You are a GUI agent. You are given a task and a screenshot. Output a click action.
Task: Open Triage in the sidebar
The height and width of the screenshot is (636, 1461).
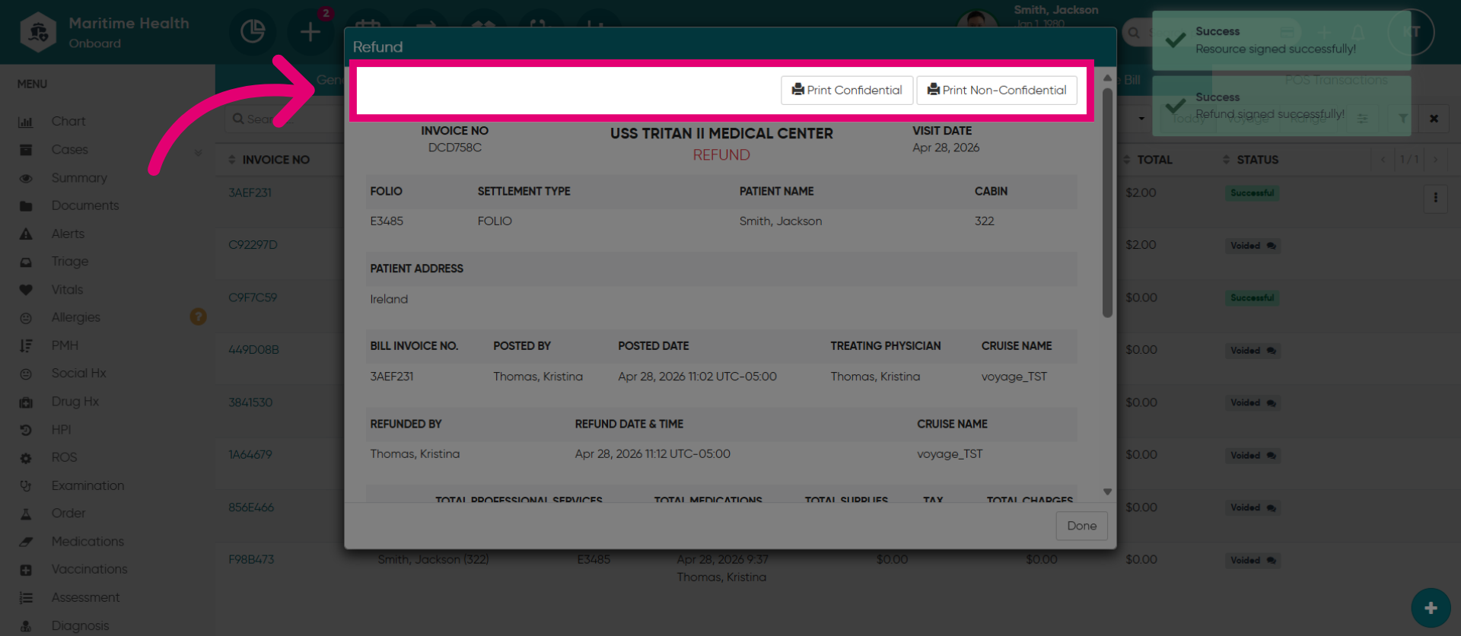(x=70, y=262)
